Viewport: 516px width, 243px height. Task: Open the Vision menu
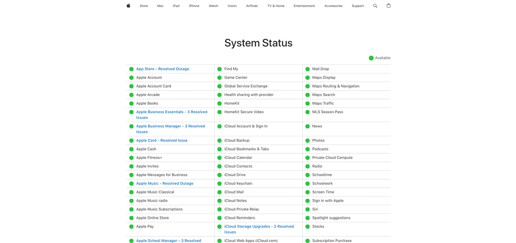232,6
